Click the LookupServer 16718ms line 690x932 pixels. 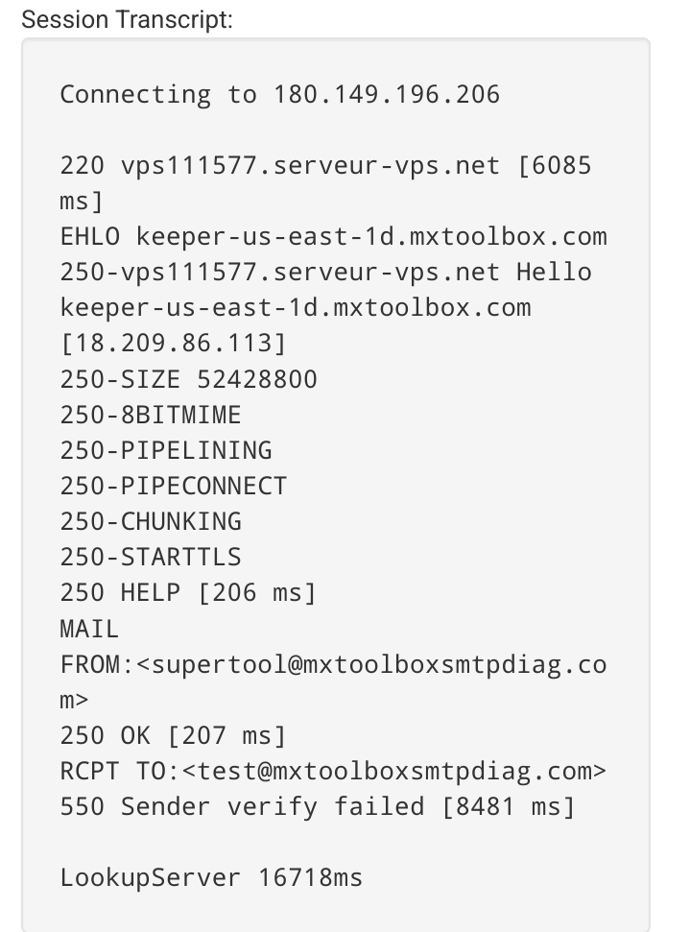coord(211,878)
